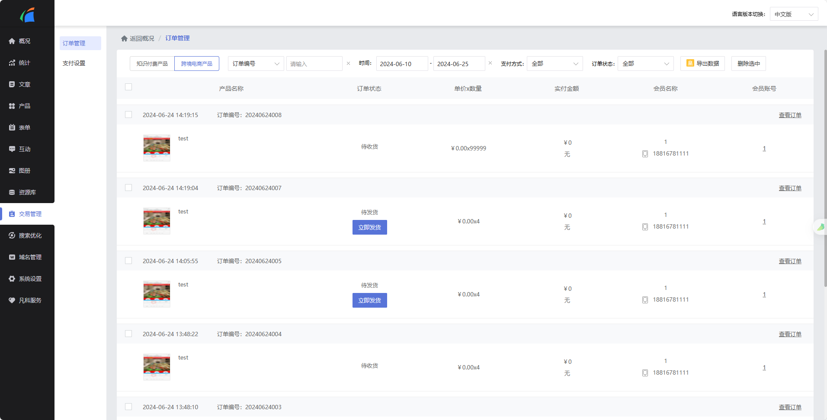This screenshot has width=827, height=420.
Task: Open the language version dropdown 中文版
Action: pyautogui.click(x=794, y=14)
